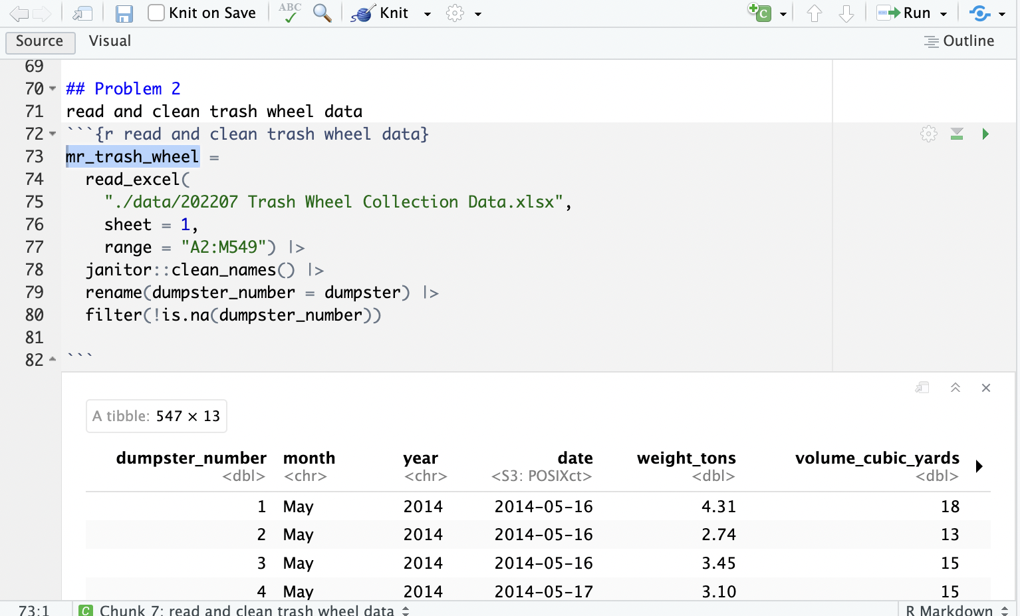Open the find and replace tool
The height and width of the screenshot is (616, 1020).
click(x=322, y=13)
